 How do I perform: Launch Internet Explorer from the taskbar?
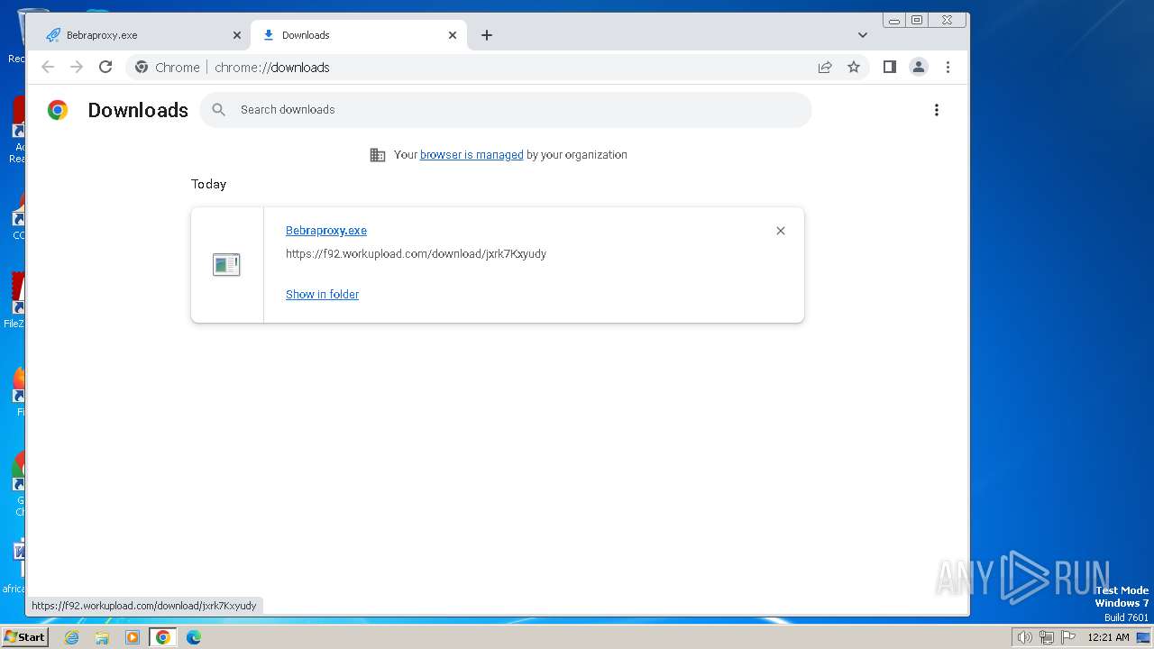[72, 637]
